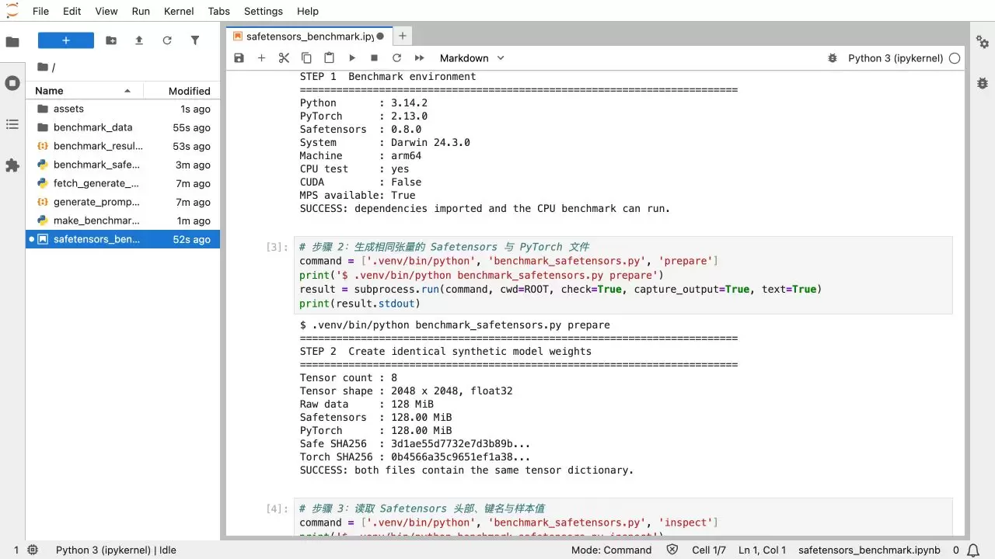The height and width of the screenshot is (559, 995).
Task: Select the safetensors_ben... notebook file
Action: click(123, 239)
